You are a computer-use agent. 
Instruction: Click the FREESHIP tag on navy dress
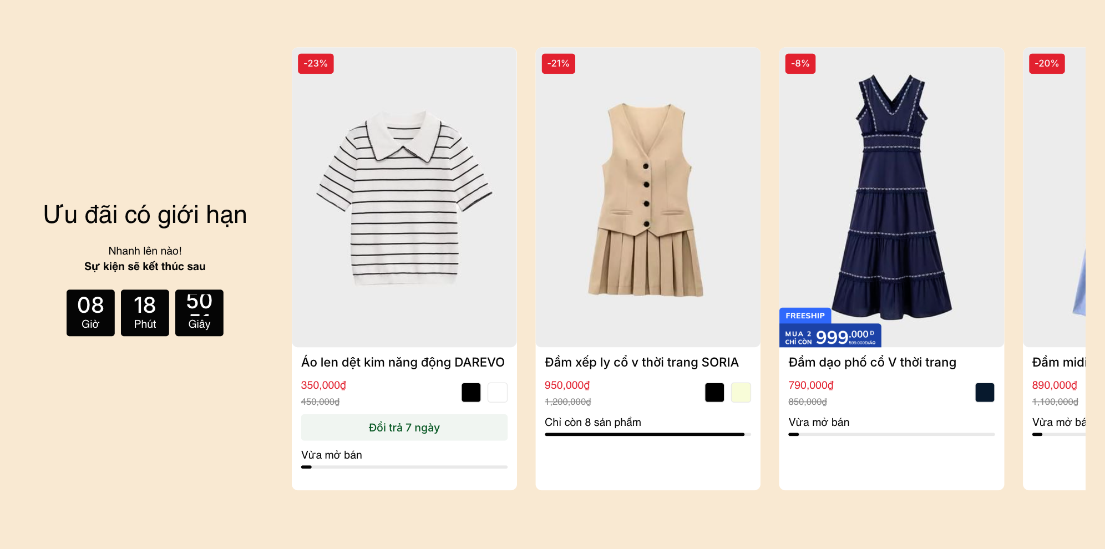coord(805,316)
